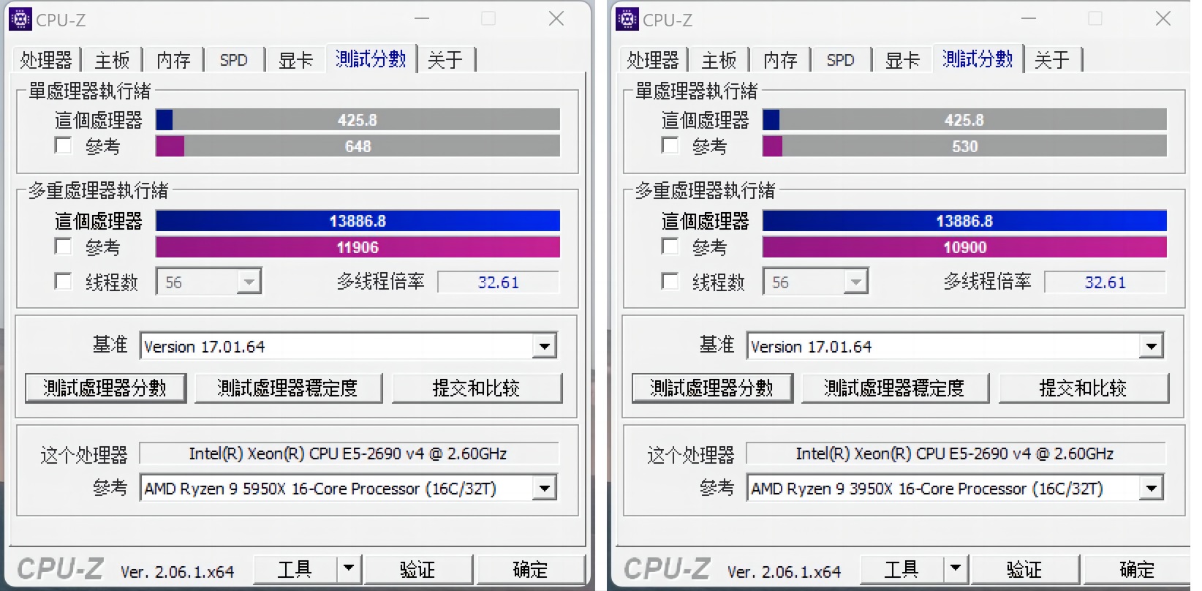Open 显卡 tab in left window

(x=295, y=59)
